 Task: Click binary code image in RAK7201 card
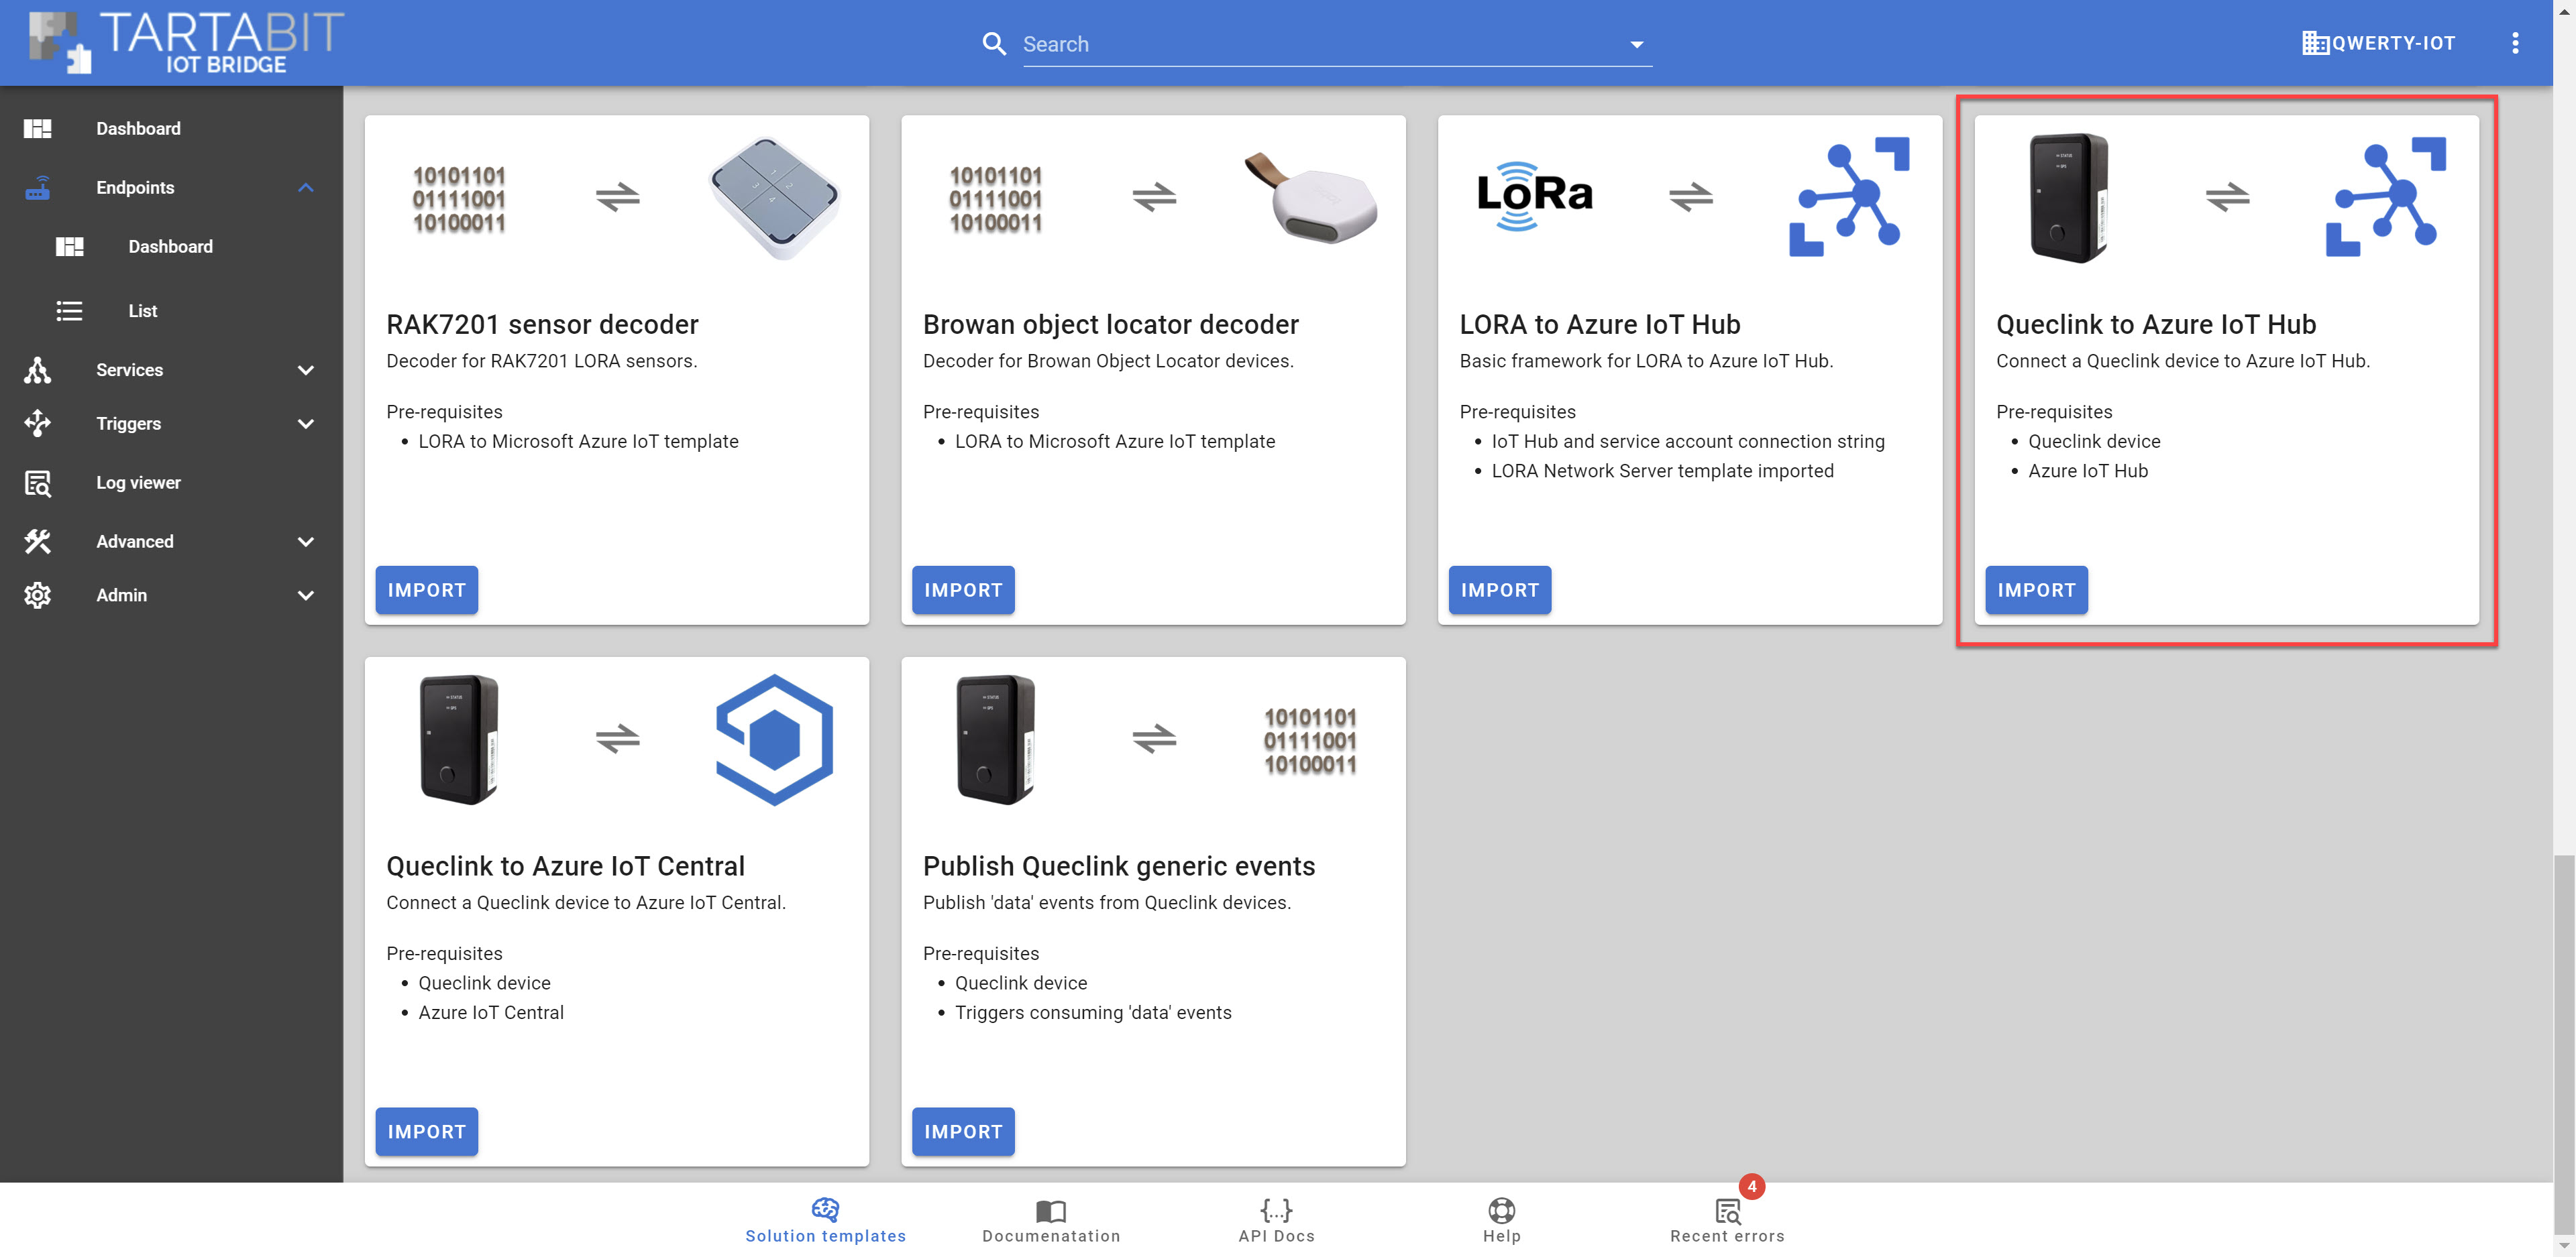pos(459,199)
